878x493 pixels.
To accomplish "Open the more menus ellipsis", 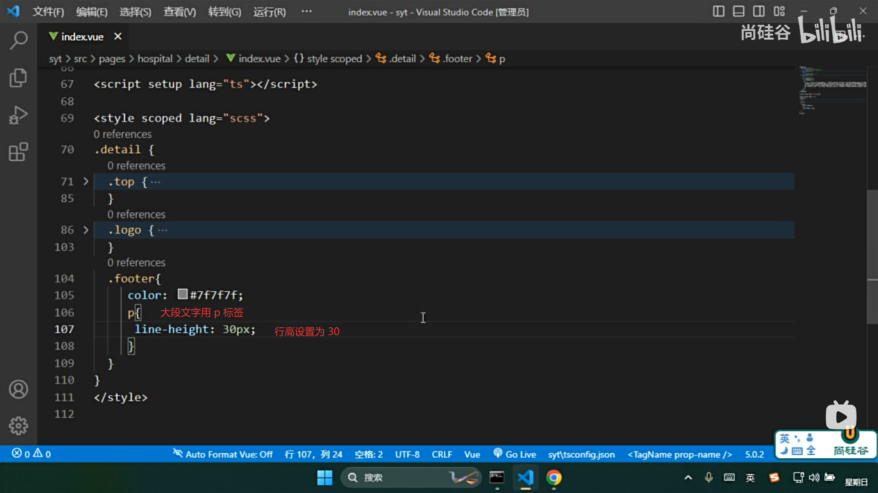I will point(306,11).
